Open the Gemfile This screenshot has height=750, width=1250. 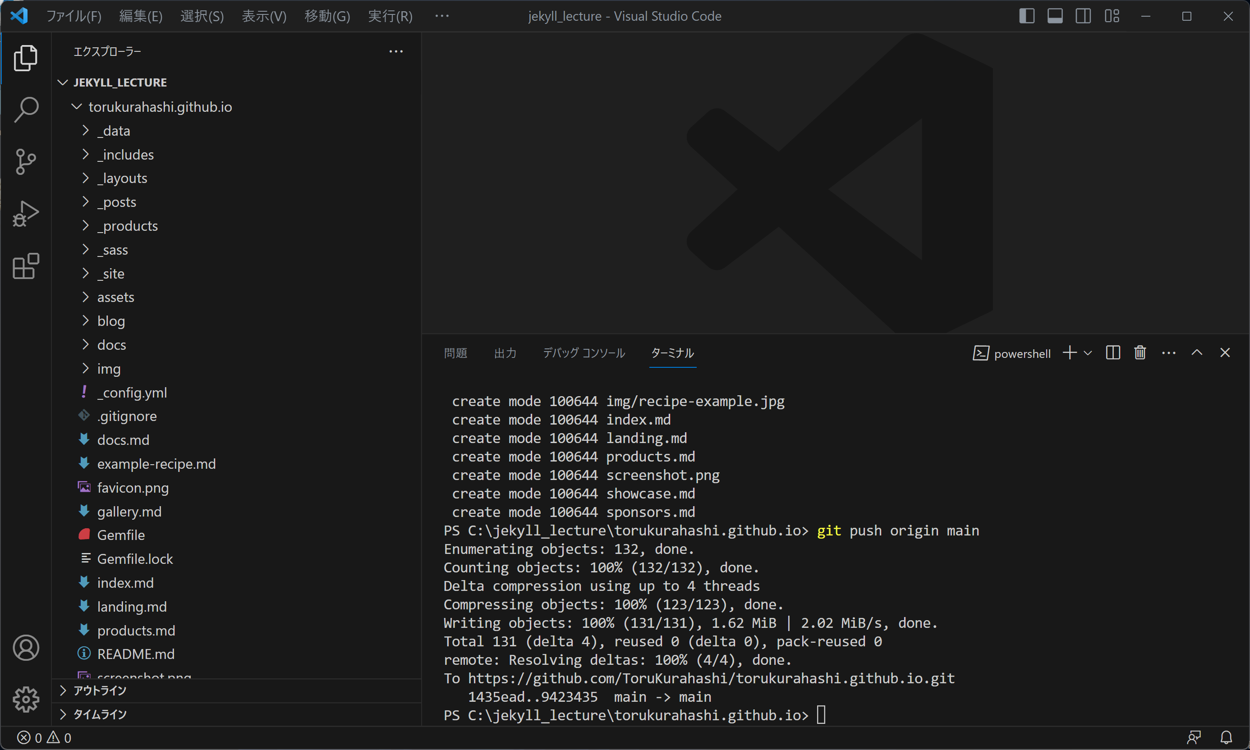[x=237, y=535]
